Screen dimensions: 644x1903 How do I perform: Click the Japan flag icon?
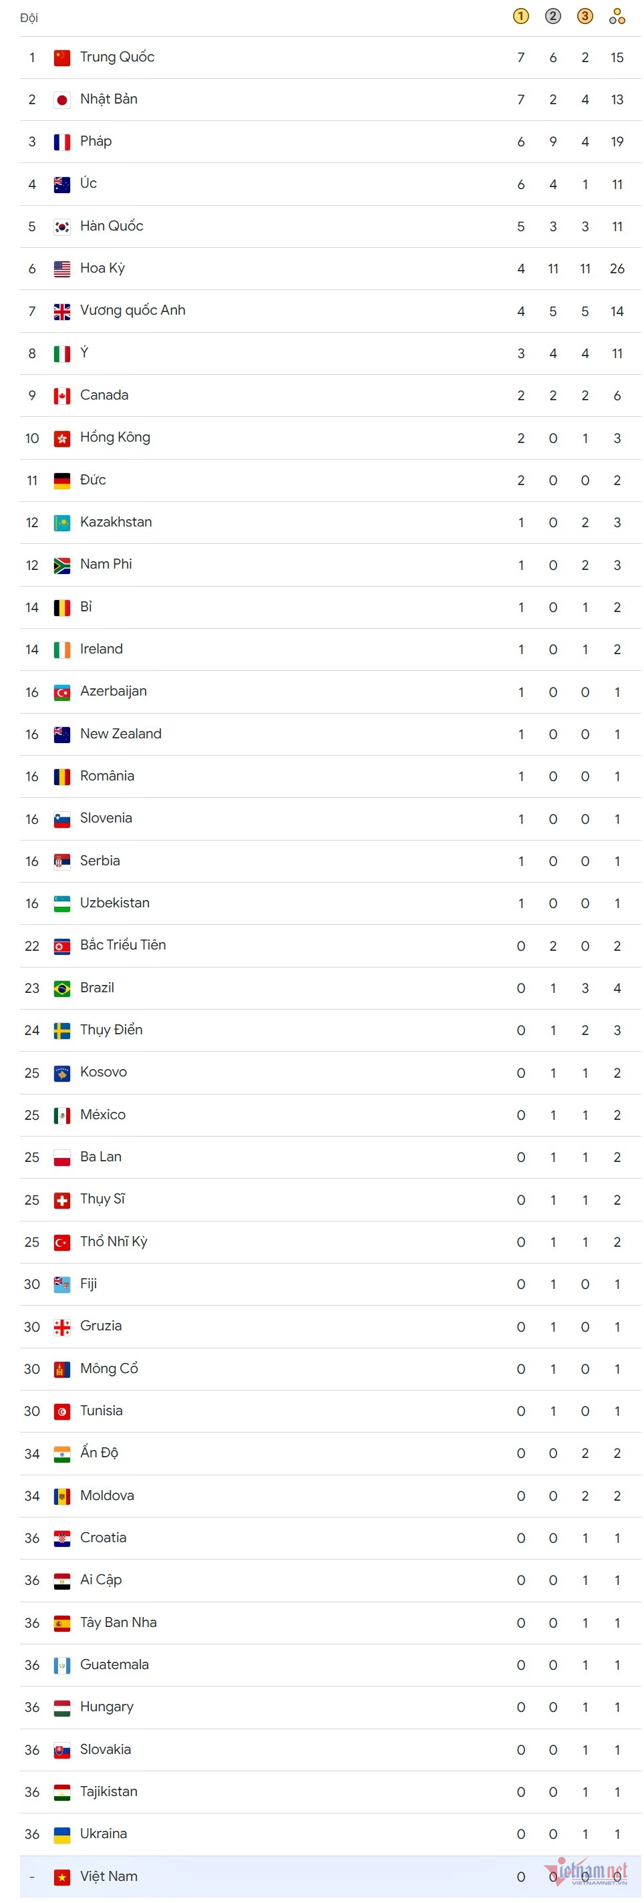[62, 100]
